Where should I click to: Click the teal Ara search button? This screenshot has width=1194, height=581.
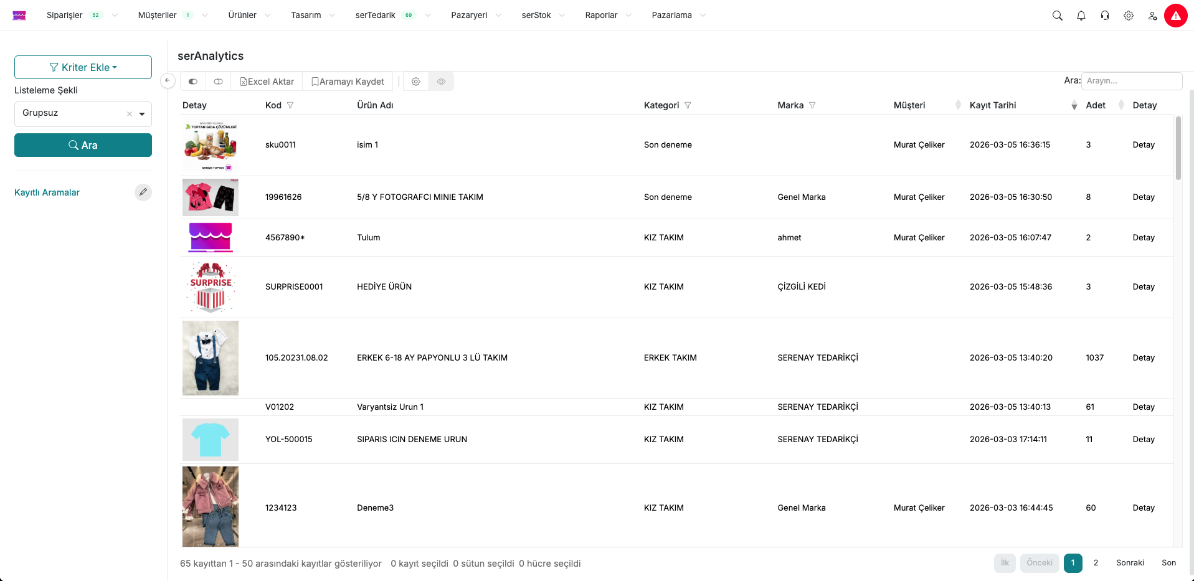[x=83, y=145]
